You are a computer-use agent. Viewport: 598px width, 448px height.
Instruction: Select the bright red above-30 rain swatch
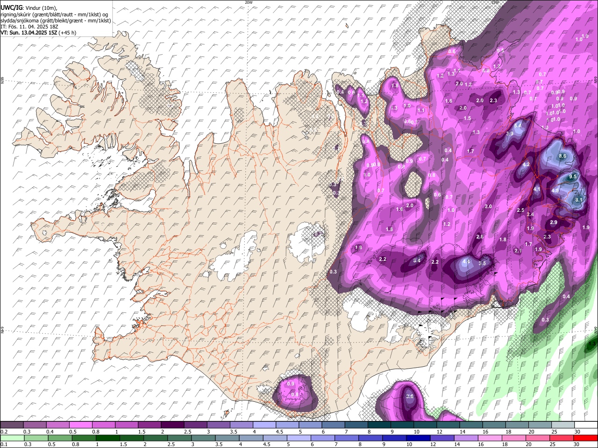(585, 438)
